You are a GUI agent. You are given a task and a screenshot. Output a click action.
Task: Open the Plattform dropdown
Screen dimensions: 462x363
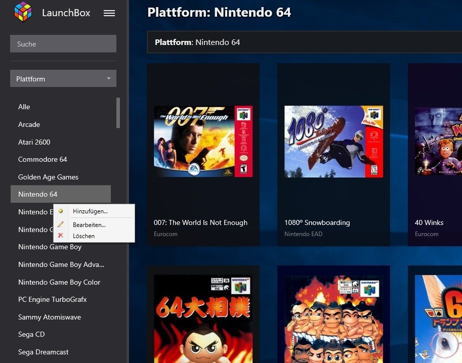[x=63, y=78]
